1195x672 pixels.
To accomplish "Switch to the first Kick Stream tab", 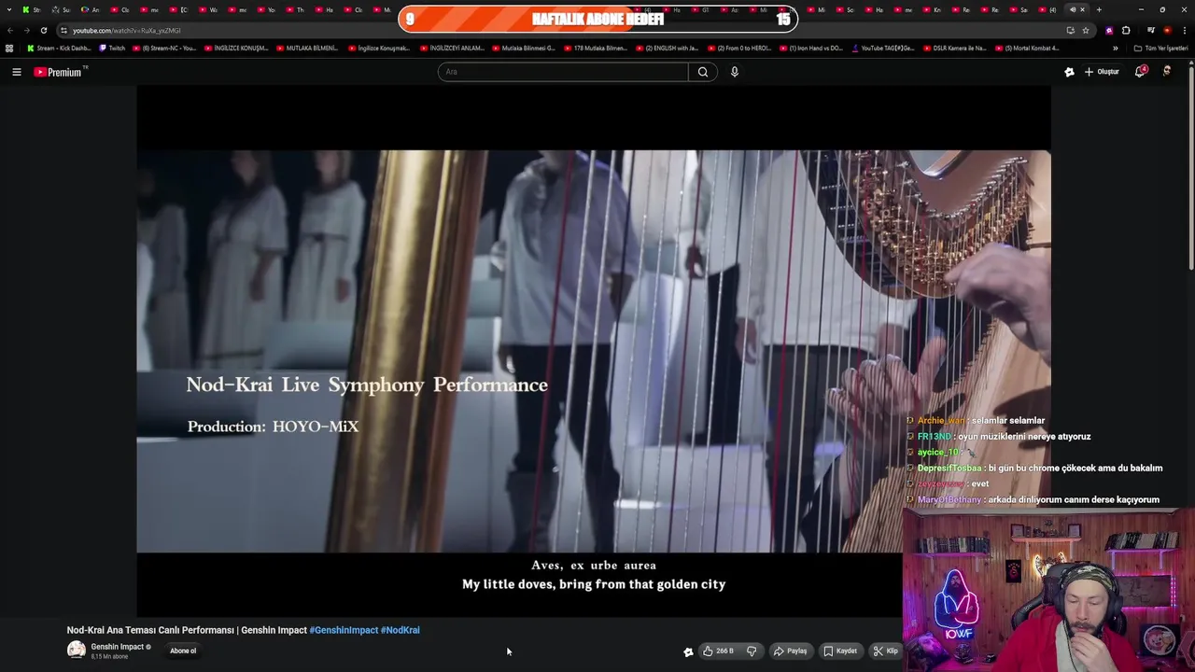I will click(x=32, y=9).
